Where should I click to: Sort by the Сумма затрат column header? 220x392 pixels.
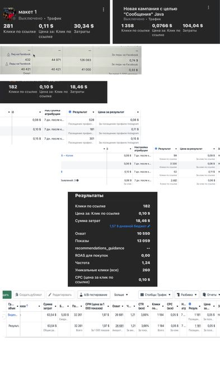[x=48, y=306]
